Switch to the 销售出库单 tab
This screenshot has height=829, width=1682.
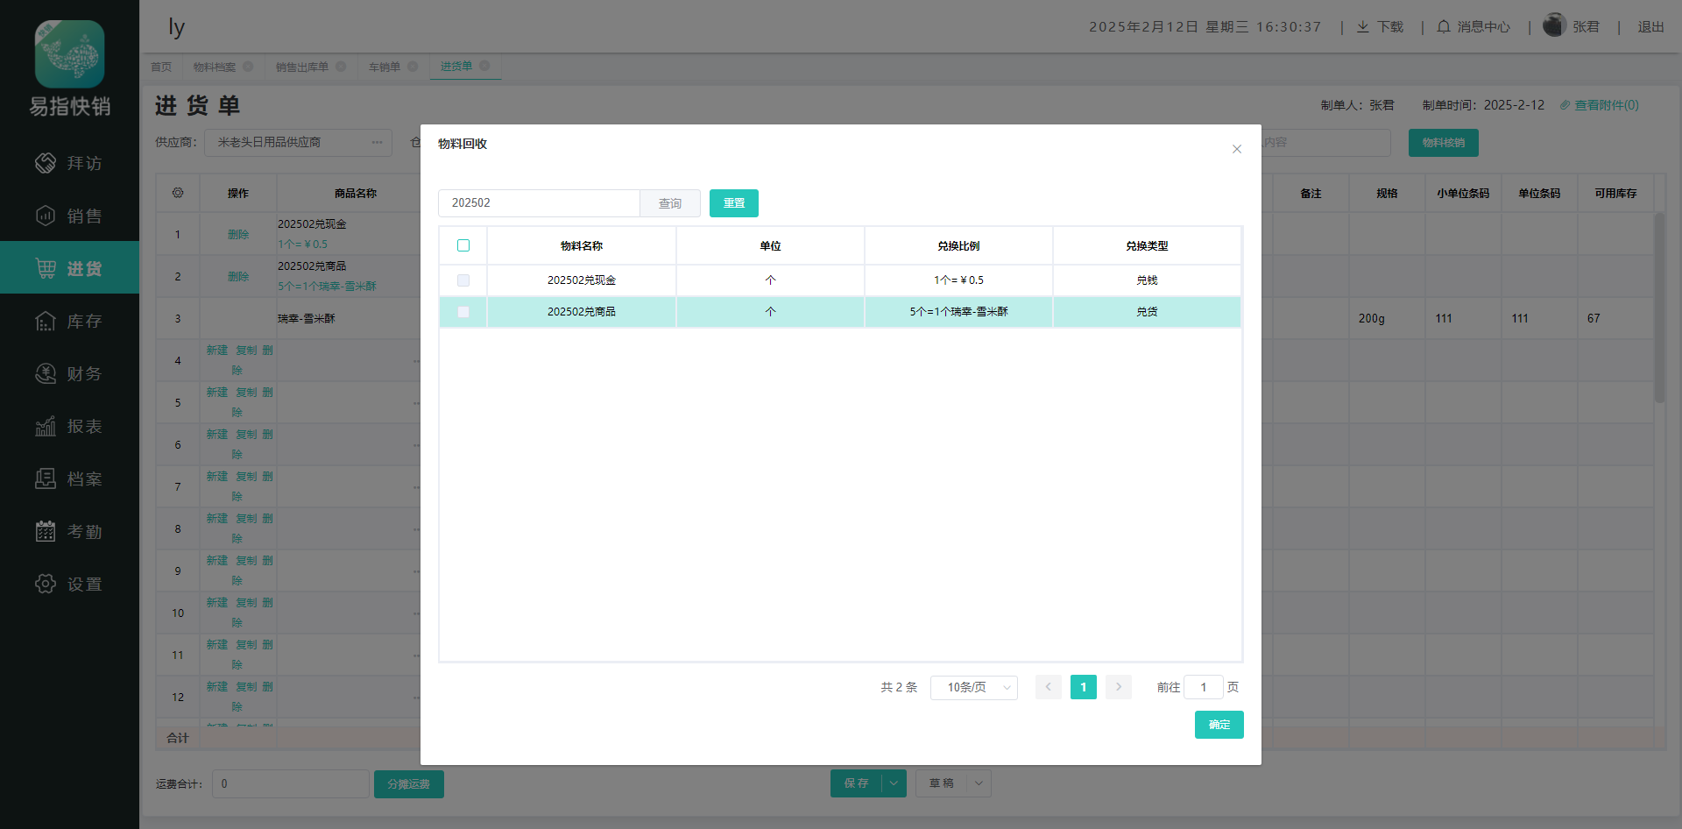[302, 67]
